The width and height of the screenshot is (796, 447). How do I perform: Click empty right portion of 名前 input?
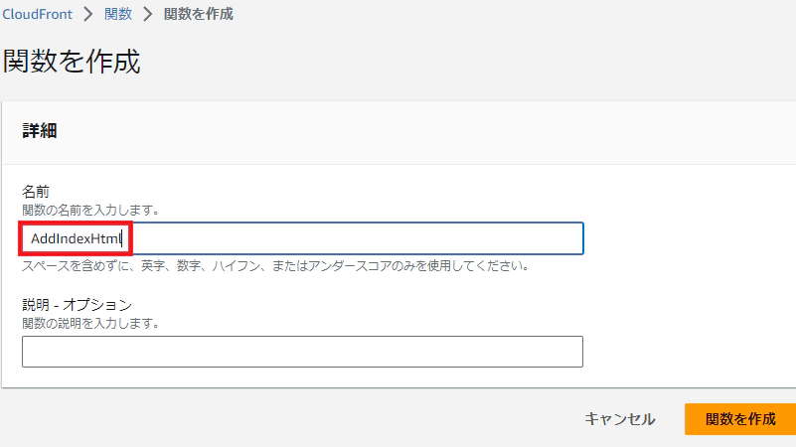(x=398, y=238)
